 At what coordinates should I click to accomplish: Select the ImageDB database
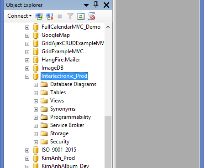[53, 68]
